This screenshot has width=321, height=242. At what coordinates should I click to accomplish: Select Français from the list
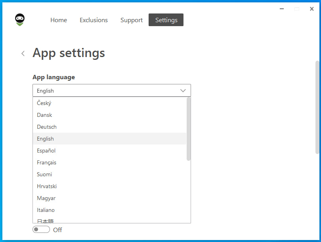point(46,162)
